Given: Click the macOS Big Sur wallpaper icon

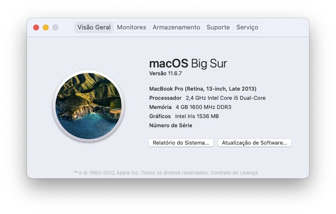Looking at the screenshot, I should point(88,106).
